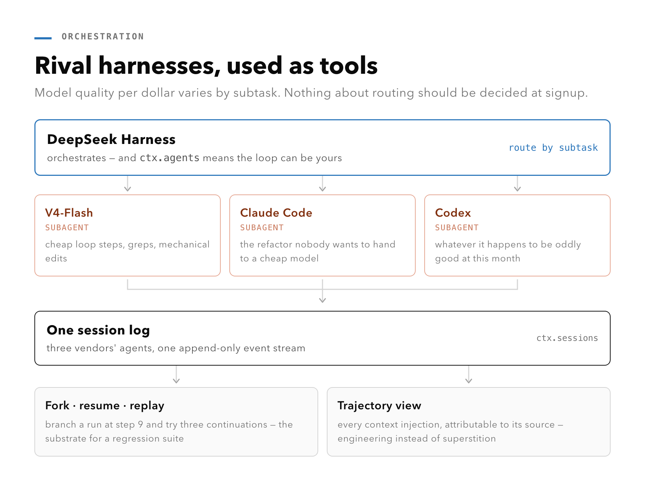
Task: Select the DeepSeek Harness title
Action: pyautogui.click(x=111, y=139)
